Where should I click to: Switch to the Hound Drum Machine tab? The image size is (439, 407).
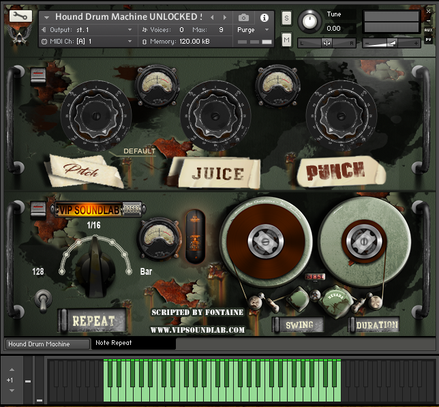pos(47,344)
